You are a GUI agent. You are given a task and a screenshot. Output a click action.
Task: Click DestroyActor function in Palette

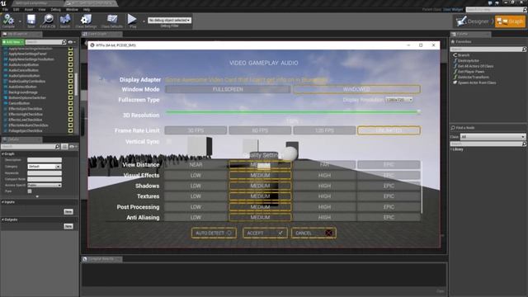(x=466, y=60)
